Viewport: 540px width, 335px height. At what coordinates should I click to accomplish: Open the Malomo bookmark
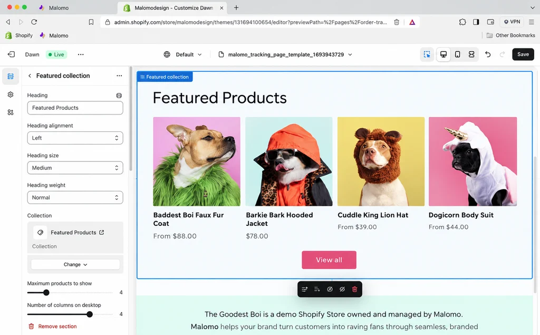(54, 35)
